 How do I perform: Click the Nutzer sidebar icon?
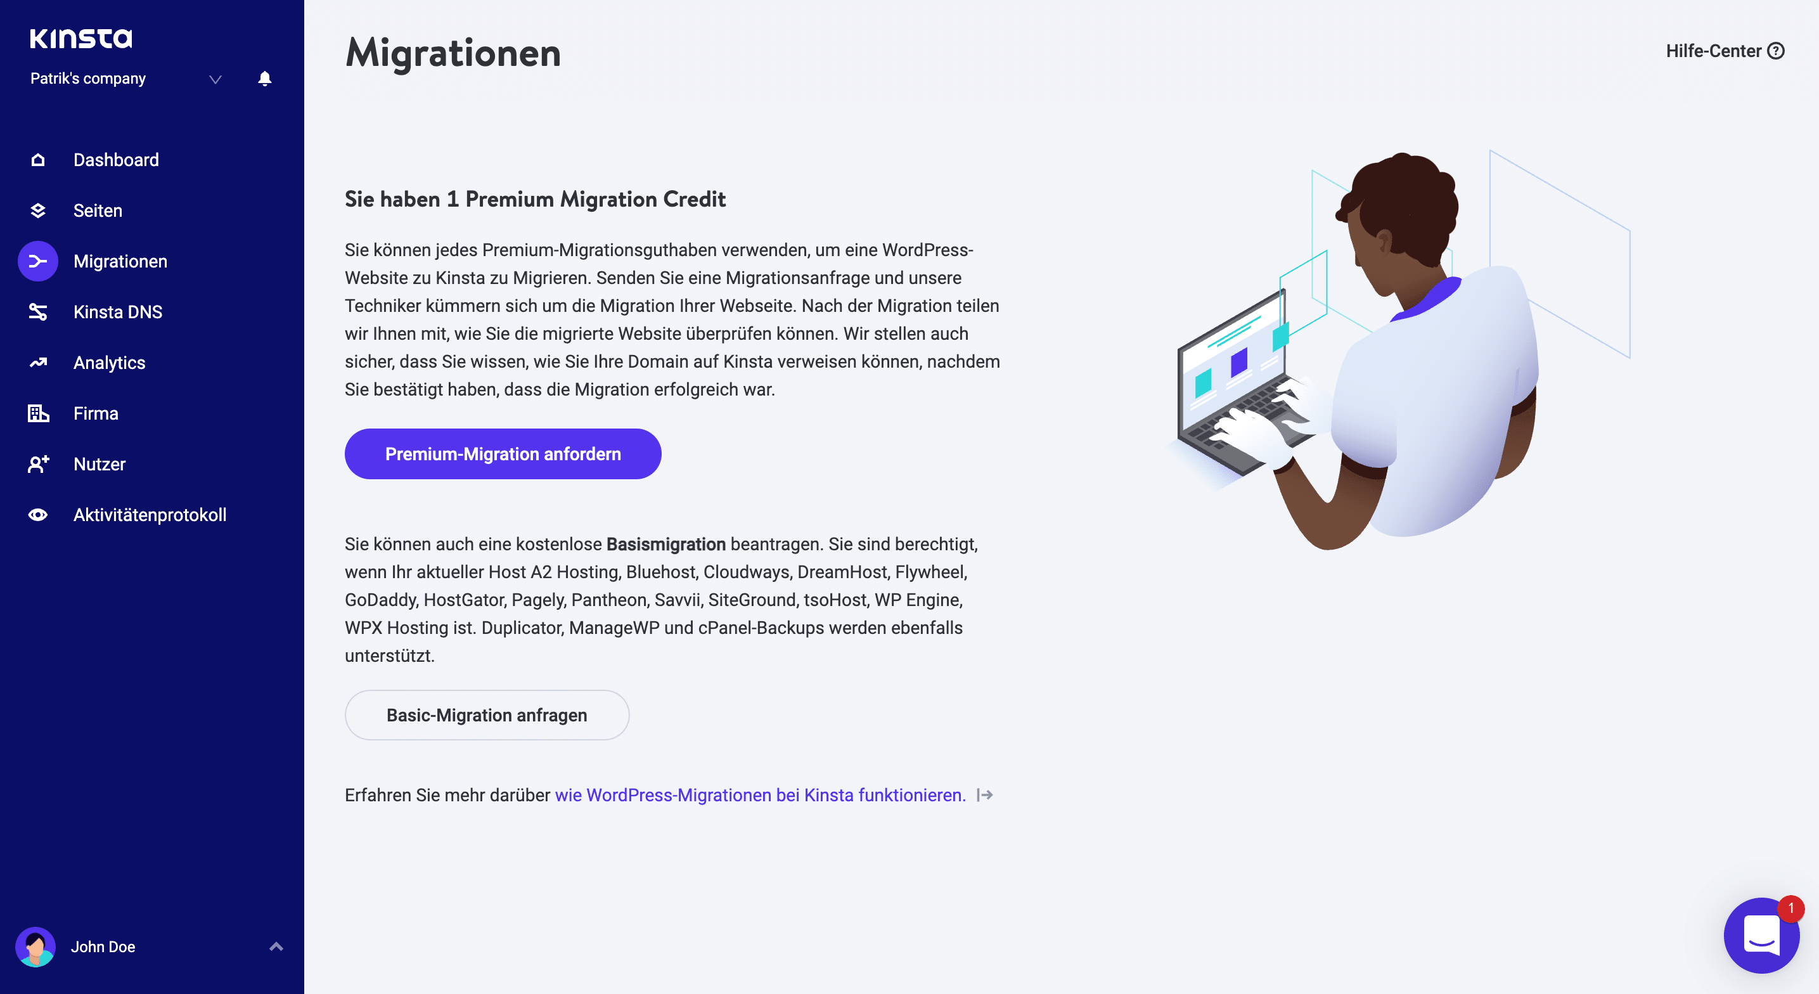pos(35,463)
